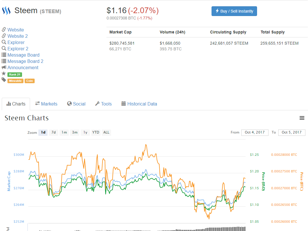Click the magnifier icon beside Explorer
Viewport: 308px width, 231px height.
click(x=4, y=42)
